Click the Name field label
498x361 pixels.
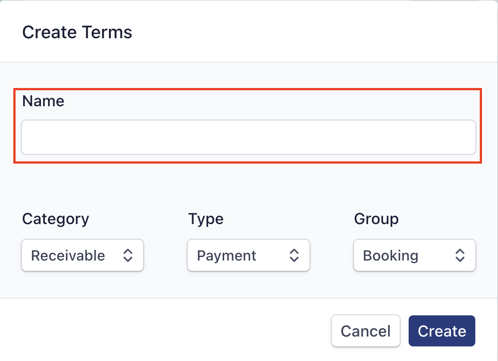(43, 101)
